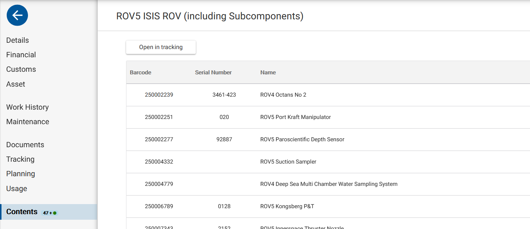Click the Open in tracking button
This screenshot has width=530, height=229.
(x=161, y=47)
